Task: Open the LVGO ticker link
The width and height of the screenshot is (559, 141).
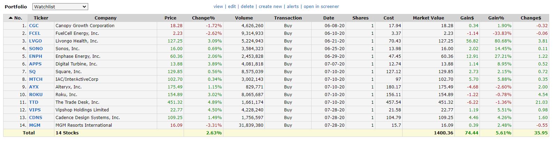Action: pos(35,41)
